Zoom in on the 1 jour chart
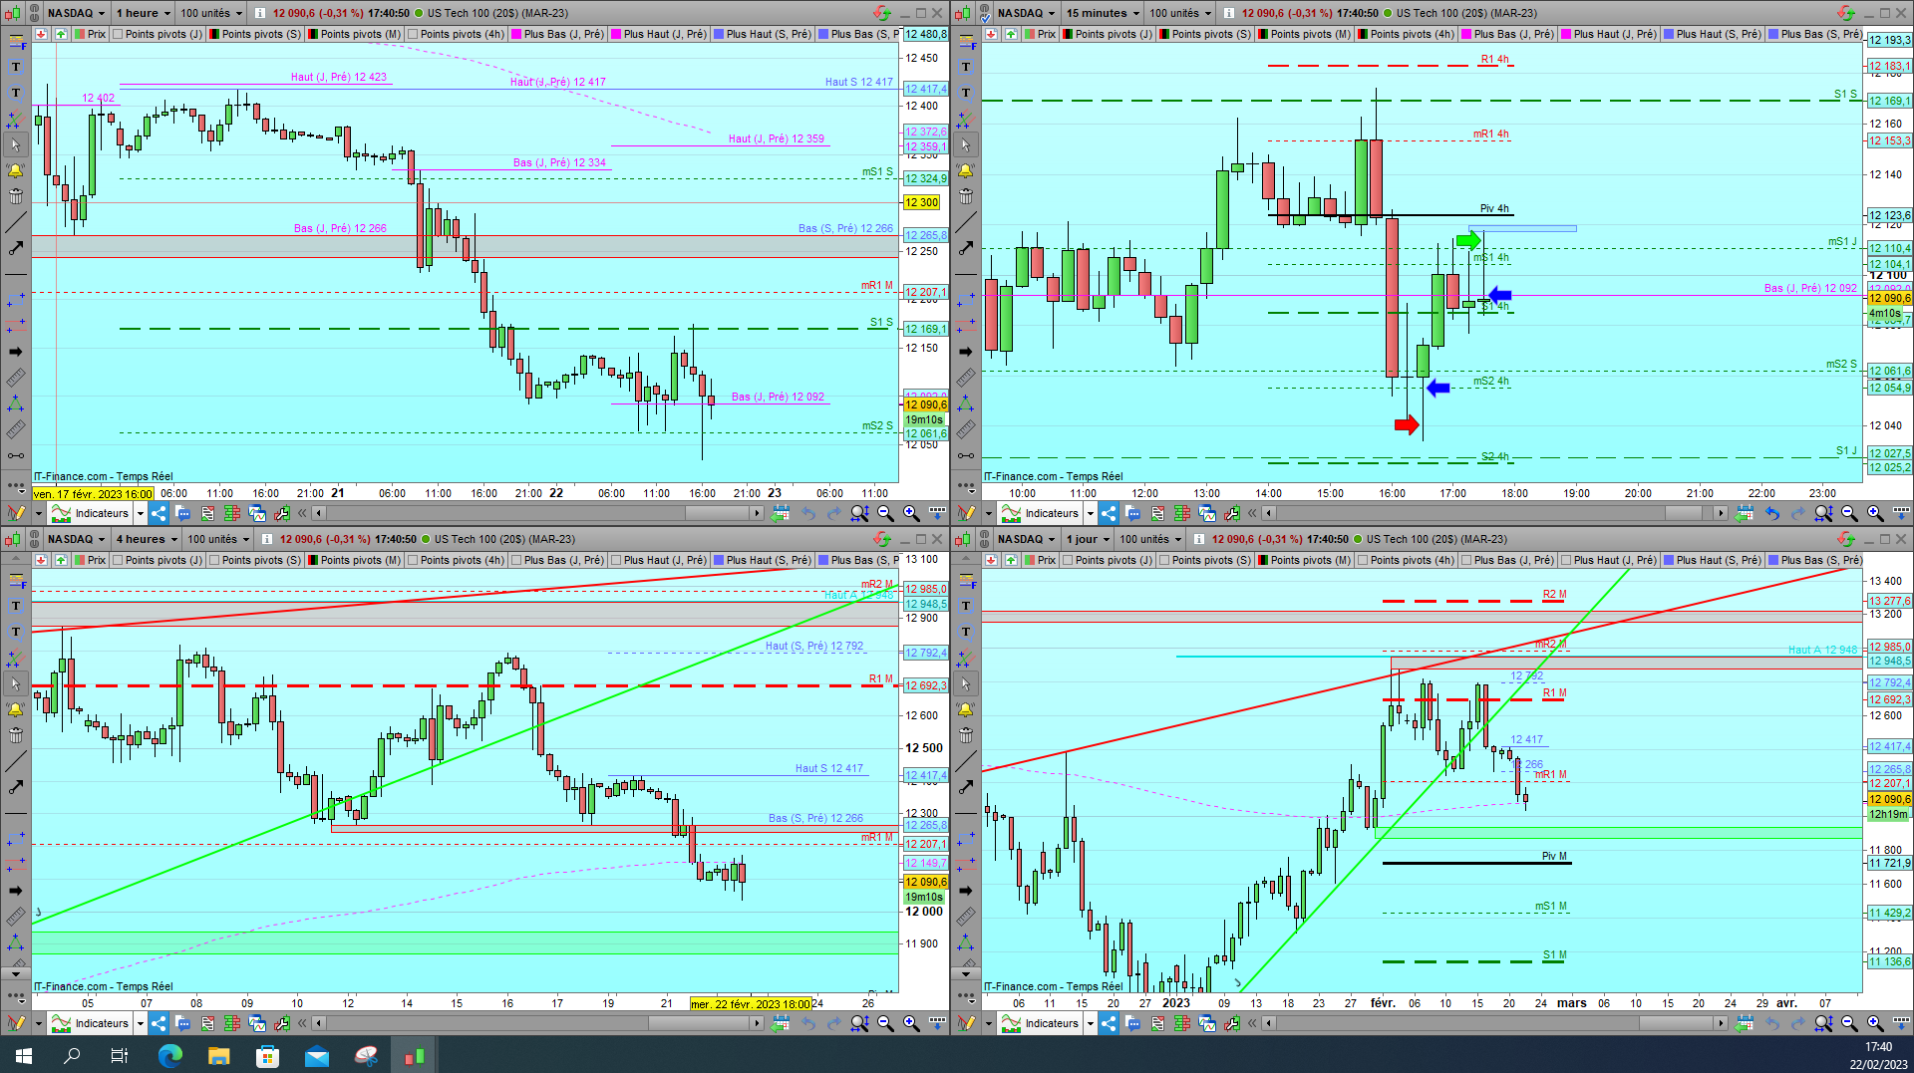Screen dimensions: 1914x1073 pyautogui.click(x=1875, y=1023)
